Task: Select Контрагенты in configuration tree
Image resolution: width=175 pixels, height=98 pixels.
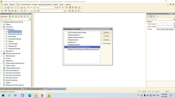Action: 13,46
